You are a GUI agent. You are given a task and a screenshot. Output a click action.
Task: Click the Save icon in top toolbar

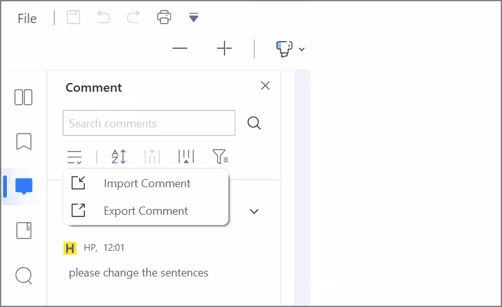coord(74,17)
